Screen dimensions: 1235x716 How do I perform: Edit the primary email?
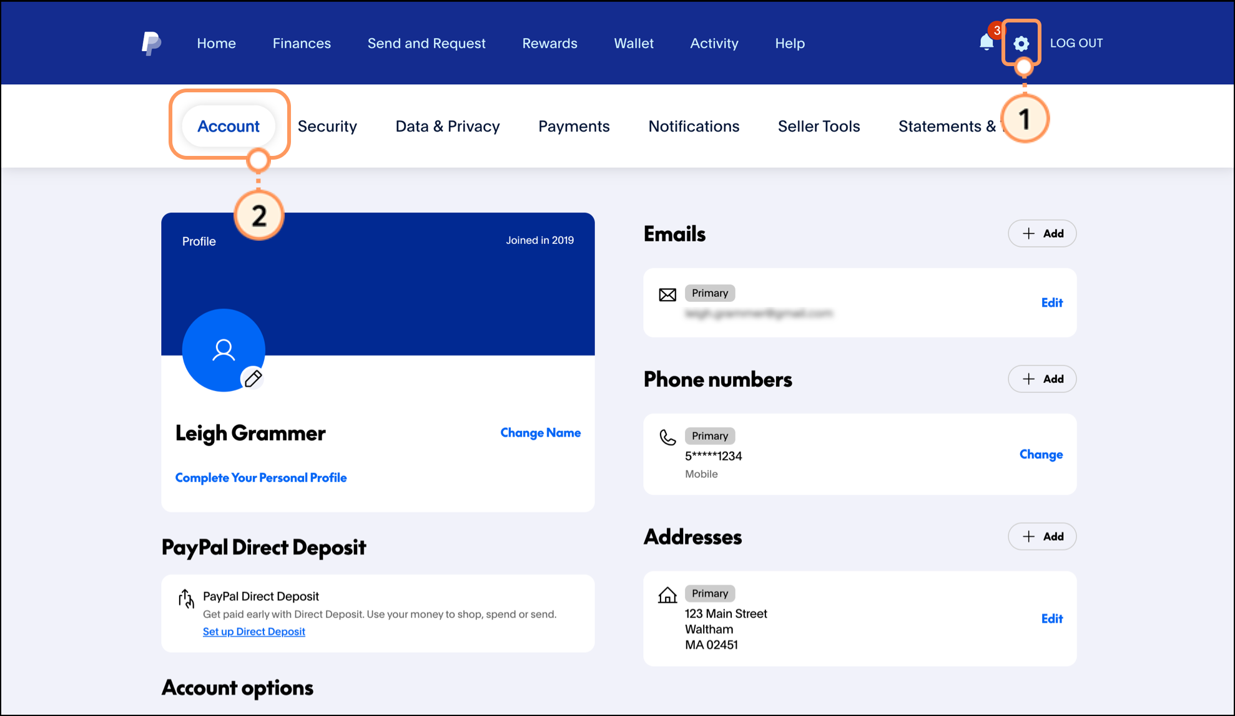(1052, 302)
